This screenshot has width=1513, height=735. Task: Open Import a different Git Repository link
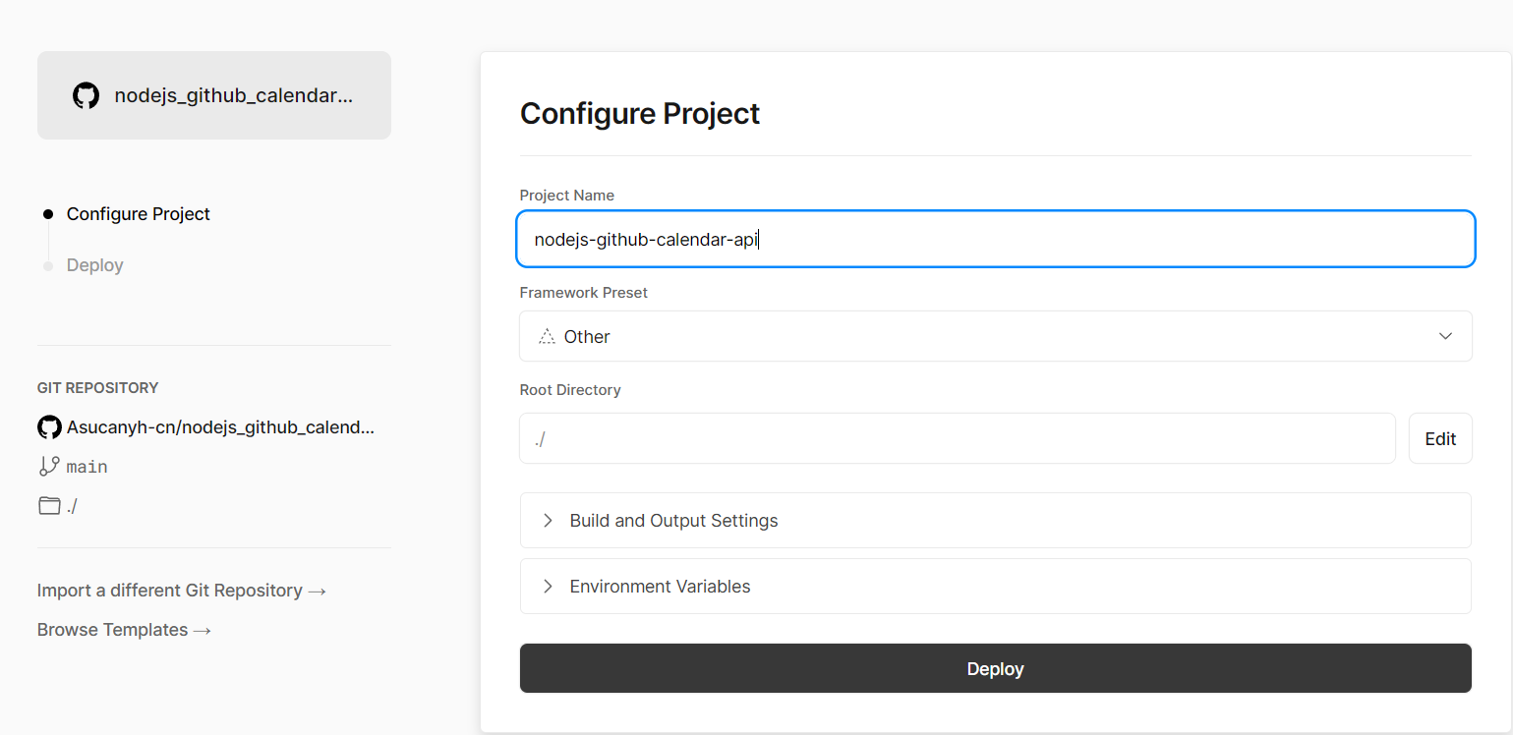click(182, 591)
